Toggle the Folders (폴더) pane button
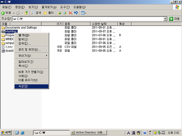Screen dimensions: 182x136 point(49,13)
